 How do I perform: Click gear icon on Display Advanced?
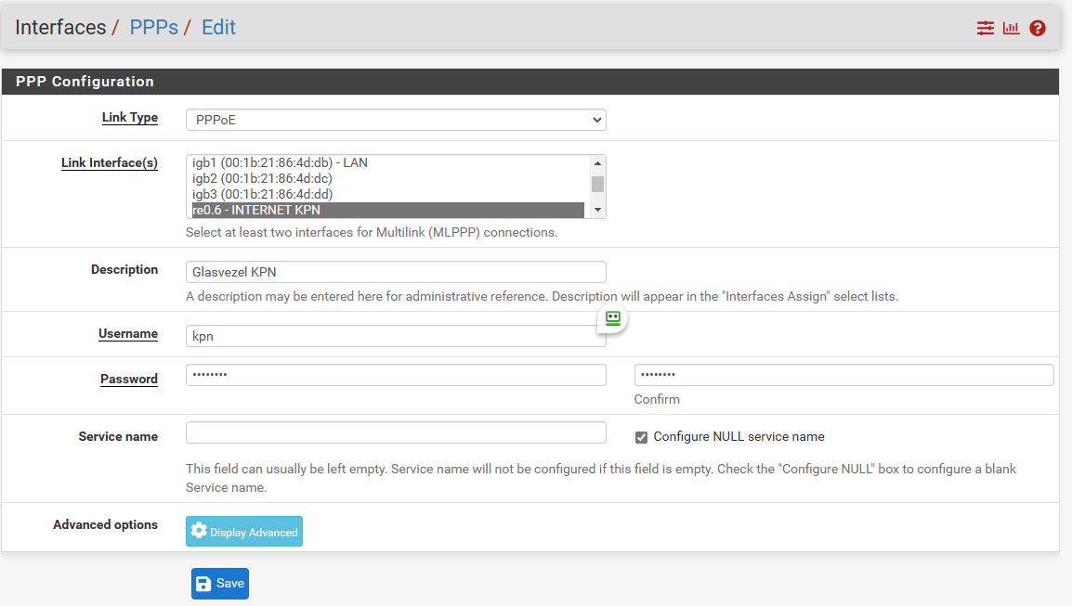(199, 531)
